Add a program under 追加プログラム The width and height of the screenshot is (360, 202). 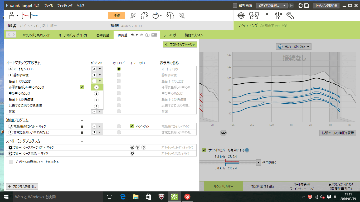82,120
